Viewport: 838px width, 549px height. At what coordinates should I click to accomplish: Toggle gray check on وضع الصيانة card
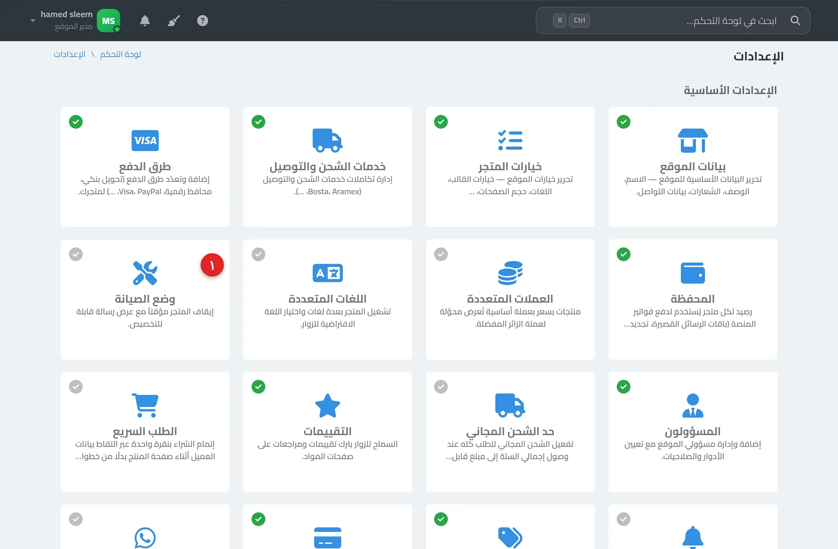click(x=76, y=254)
